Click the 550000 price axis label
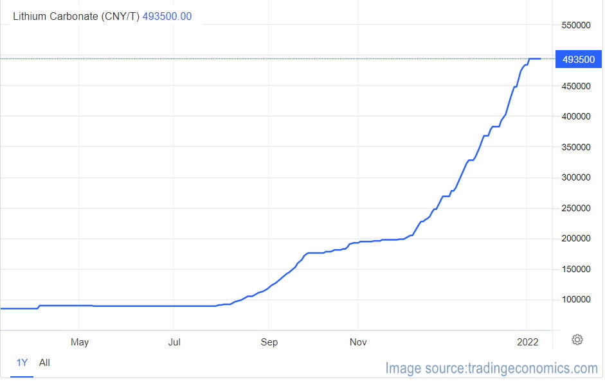 click(576, 25)
